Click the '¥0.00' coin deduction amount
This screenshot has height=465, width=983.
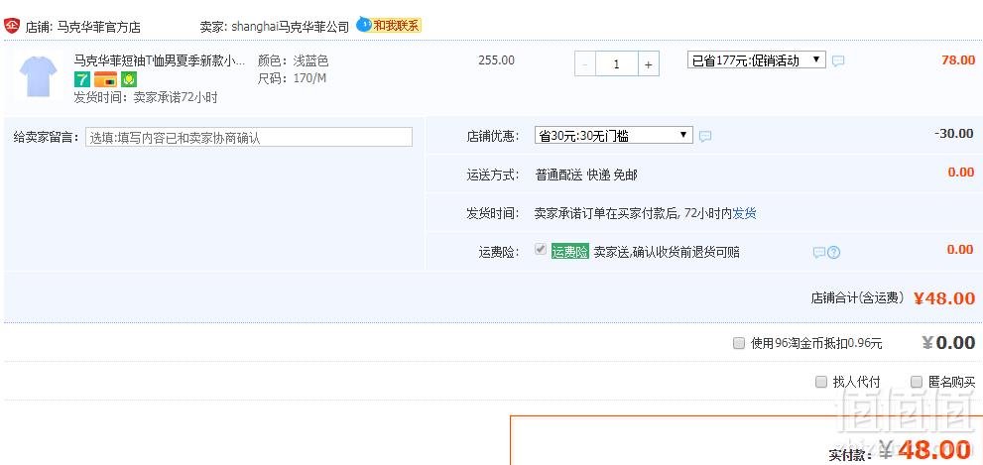(x=948, y=343)
